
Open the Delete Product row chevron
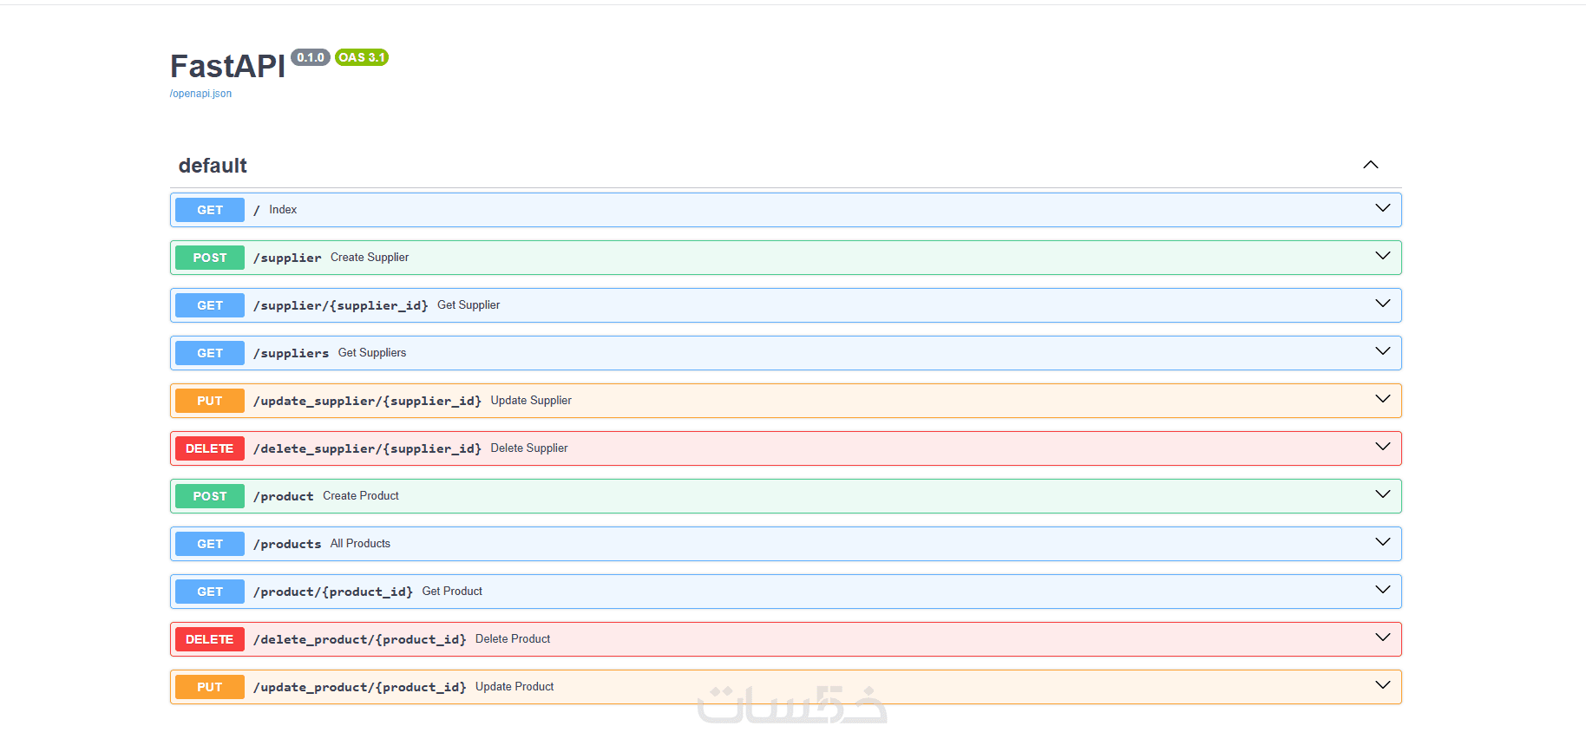coord(1383,638)
